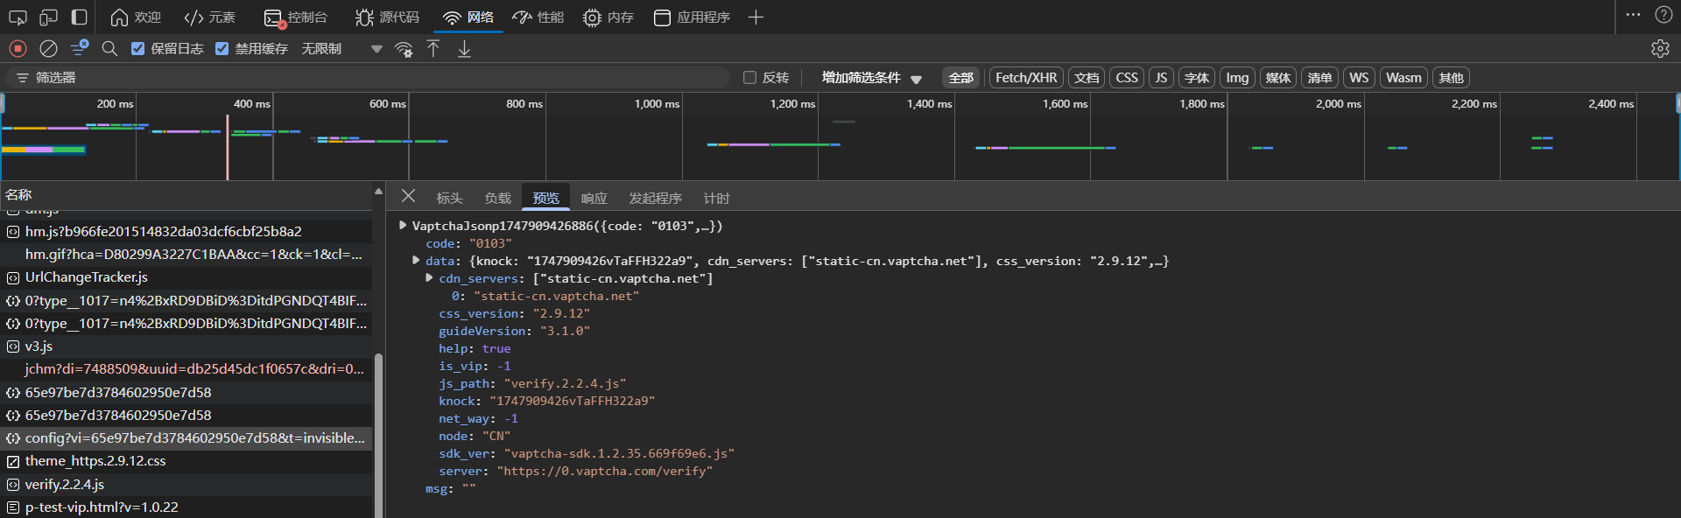1681x518 pixels.
Task: Switch to the 响应 tab
Action: coord(594,199)
